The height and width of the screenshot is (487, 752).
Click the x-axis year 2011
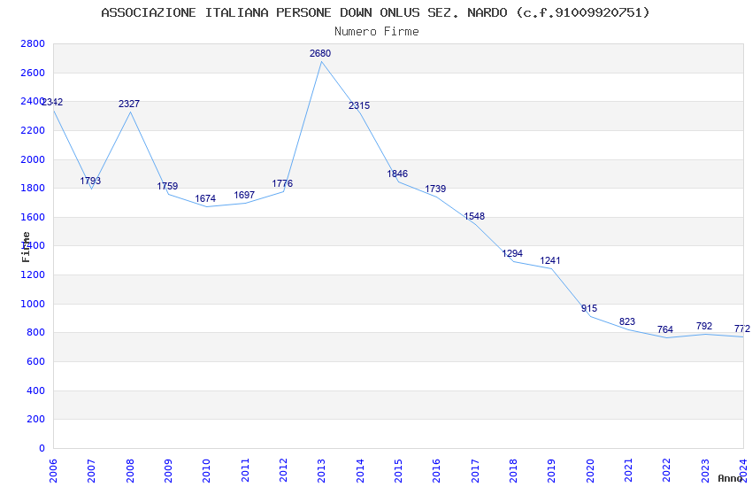point(245,470)
